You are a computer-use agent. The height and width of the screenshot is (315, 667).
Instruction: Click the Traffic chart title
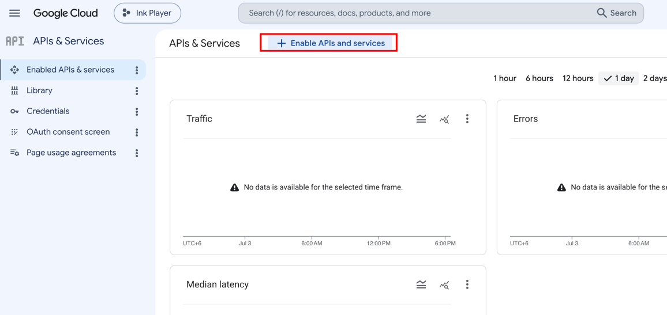coord(199,119)
